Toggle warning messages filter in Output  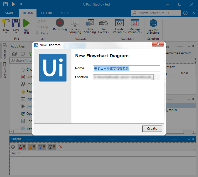tap(32, 147)
